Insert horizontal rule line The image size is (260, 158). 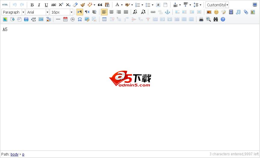point(58,19)
